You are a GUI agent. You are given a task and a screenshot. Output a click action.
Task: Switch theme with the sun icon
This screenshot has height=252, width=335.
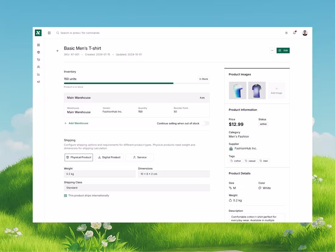286,33
